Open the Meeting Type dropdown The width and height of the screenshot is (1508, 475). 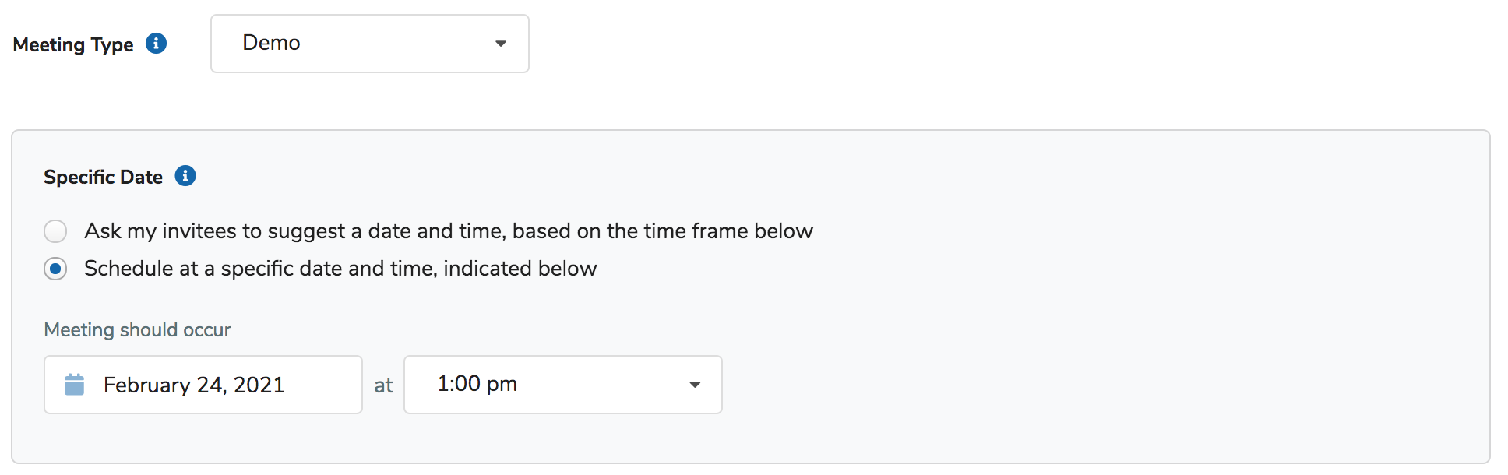(369, 44)
